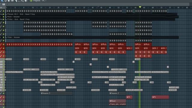Select the Ride - Volume automation clip

coord(92,37)
